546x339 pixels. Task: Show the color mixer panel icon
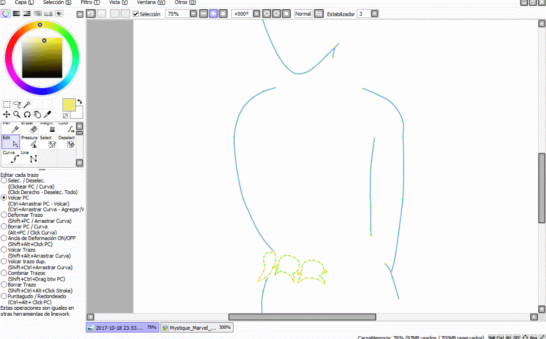[x=38, y=14]
